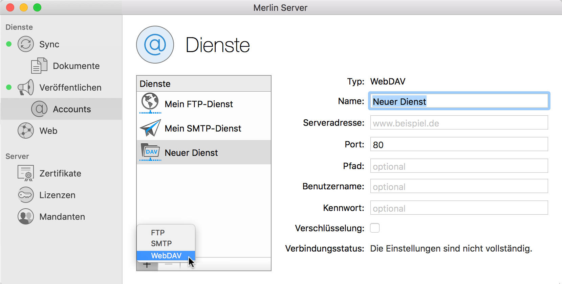The image size is (562, 284).
Task: Click the WebDAV type value text
Action: [x=388, y=81]
